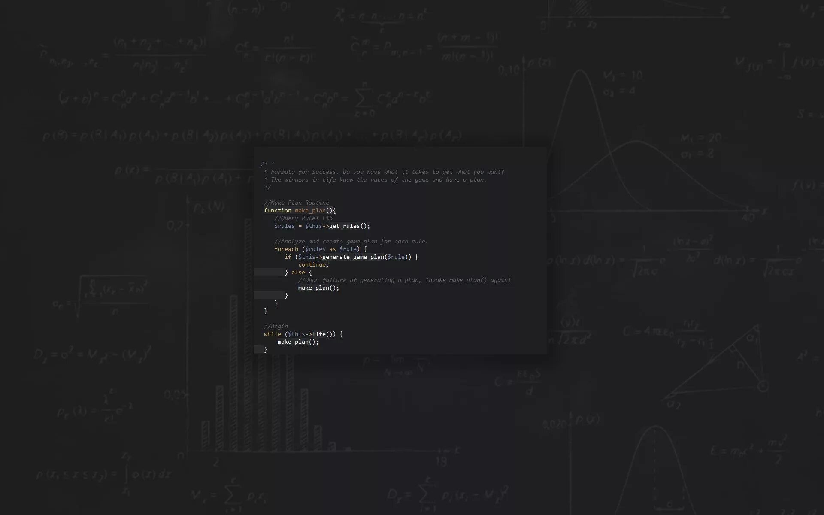Click the 'continue;' statement

coord(313,264)
